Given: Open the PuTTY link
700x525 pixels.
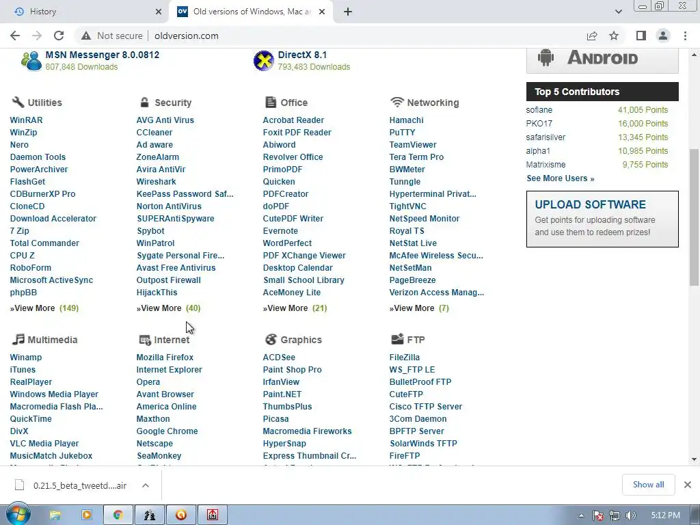Looking at the screenshot, I should [x=402, y=133].
